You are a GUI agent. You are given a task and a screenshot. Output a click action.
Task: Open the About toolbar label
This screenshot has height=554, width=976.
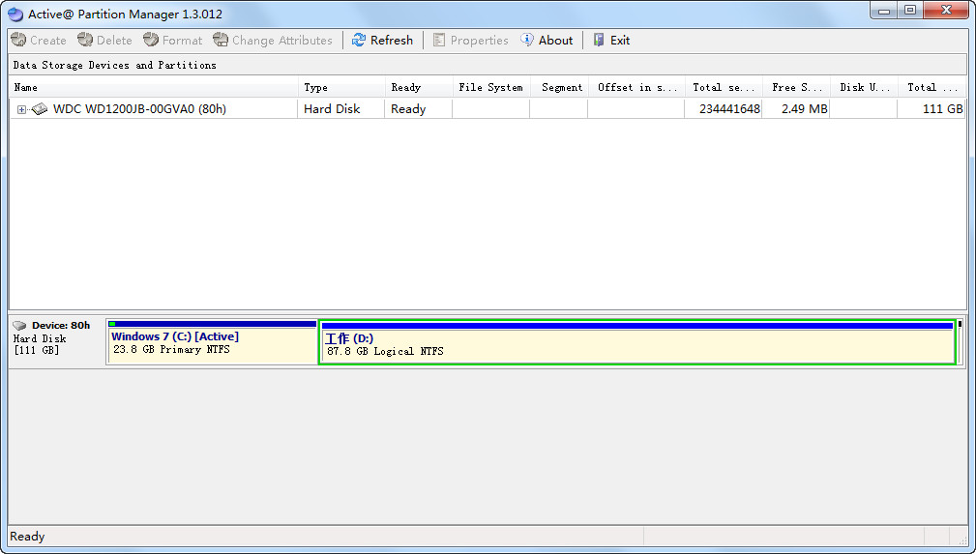(555, 40)
